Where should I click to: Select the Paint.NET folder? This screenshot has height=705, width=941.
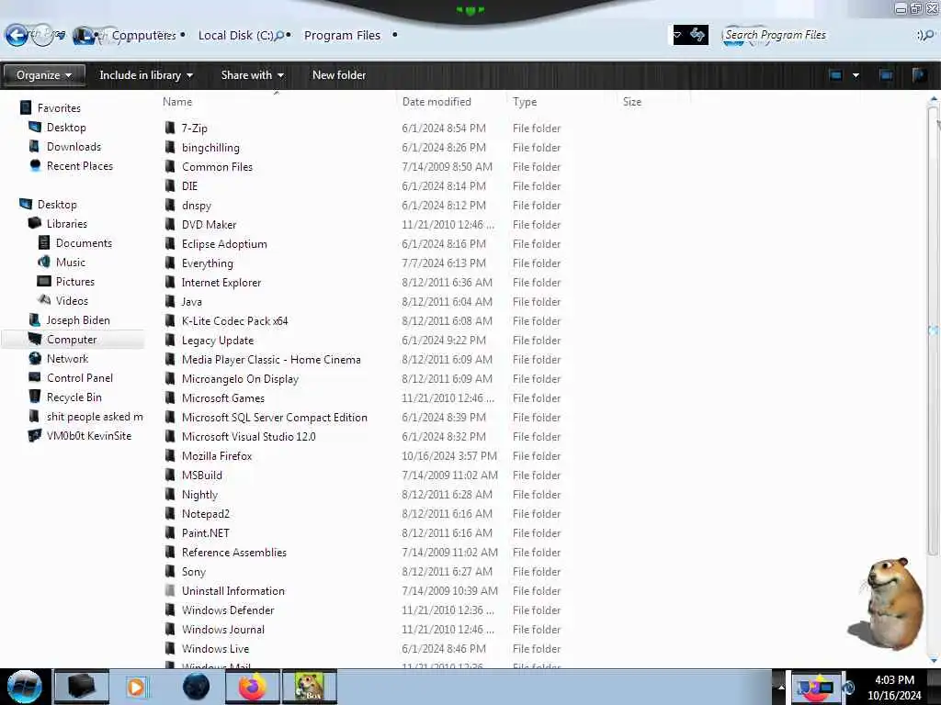pyautogui.click(x=205, y=533)
